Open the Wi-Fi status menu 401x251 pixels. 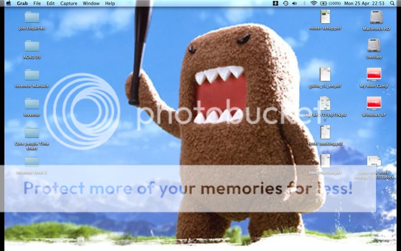point(314,3)
